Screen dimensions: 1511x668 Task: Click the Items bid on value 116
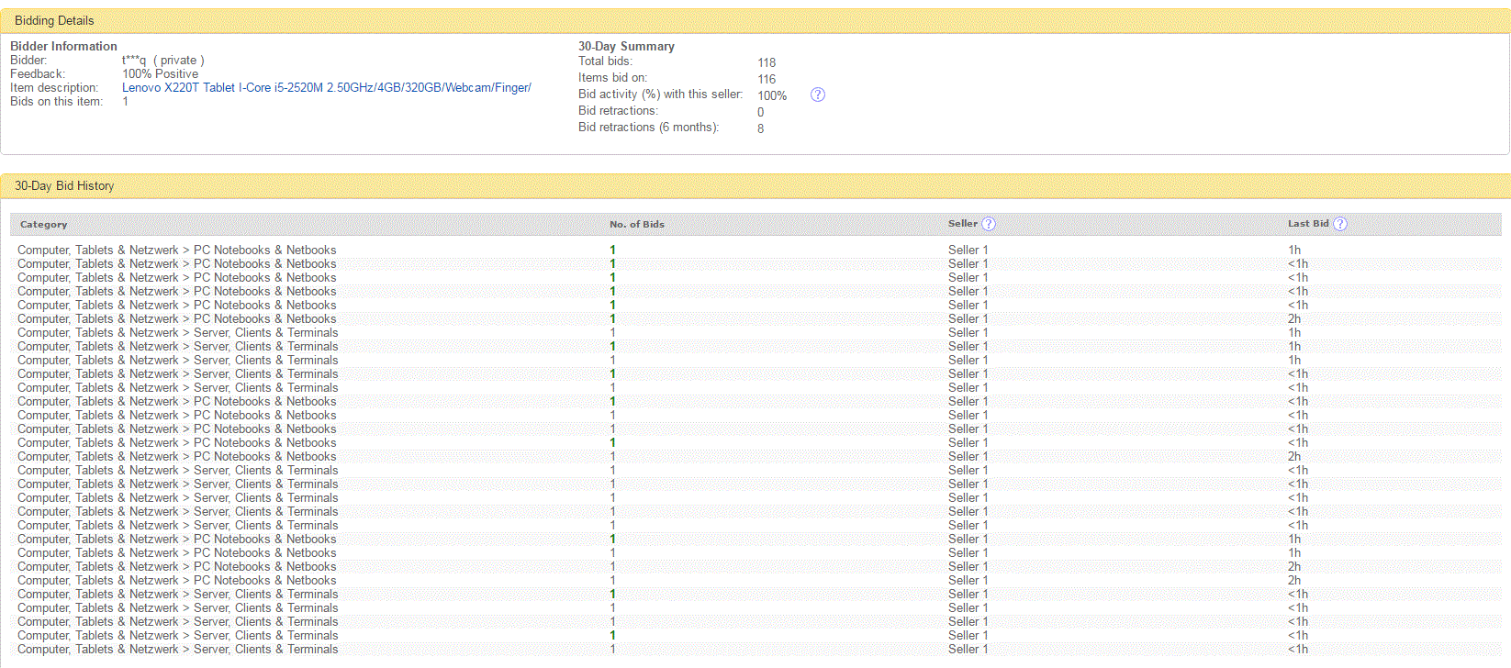pos(767,79)
